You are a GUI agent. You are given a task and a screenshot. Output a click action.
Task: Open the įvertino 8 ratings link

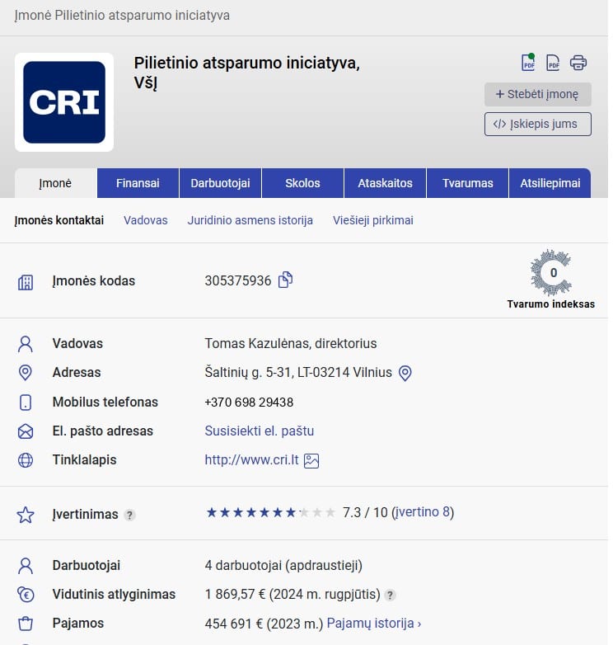click(422, 512)
